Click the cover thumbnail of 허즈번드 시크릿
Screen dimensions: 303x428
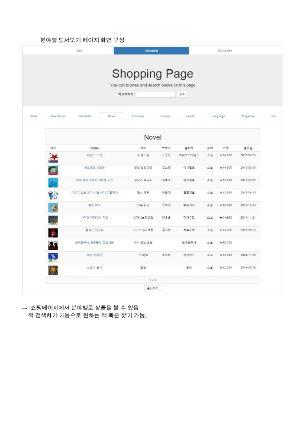pos(53,171)
